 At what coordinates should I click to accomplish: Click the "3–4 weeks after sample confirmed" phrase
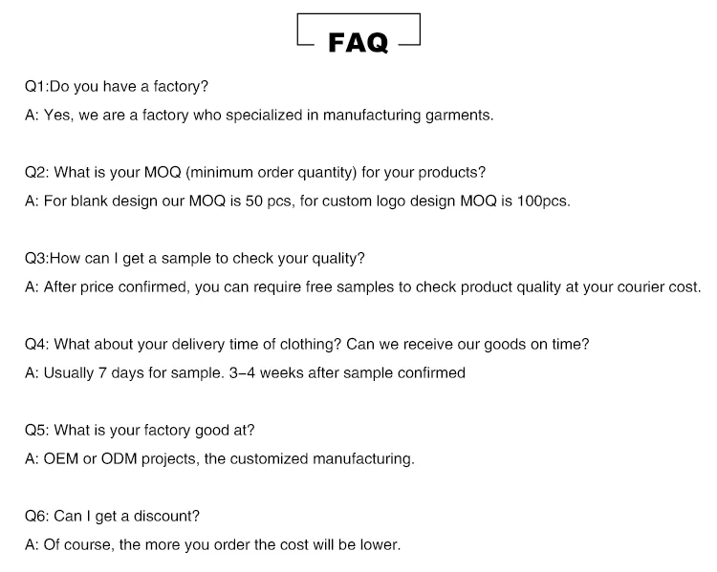coord(347,373)
